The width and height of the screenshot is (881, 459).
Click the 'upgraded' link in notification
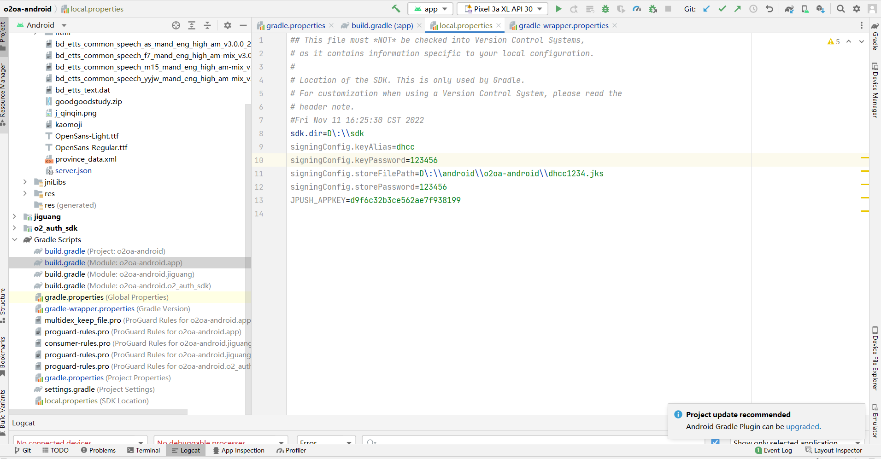tap(802, 426)
